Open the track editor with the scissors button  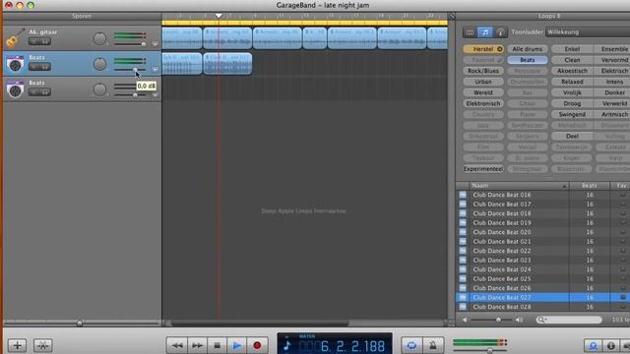point(42,345)
